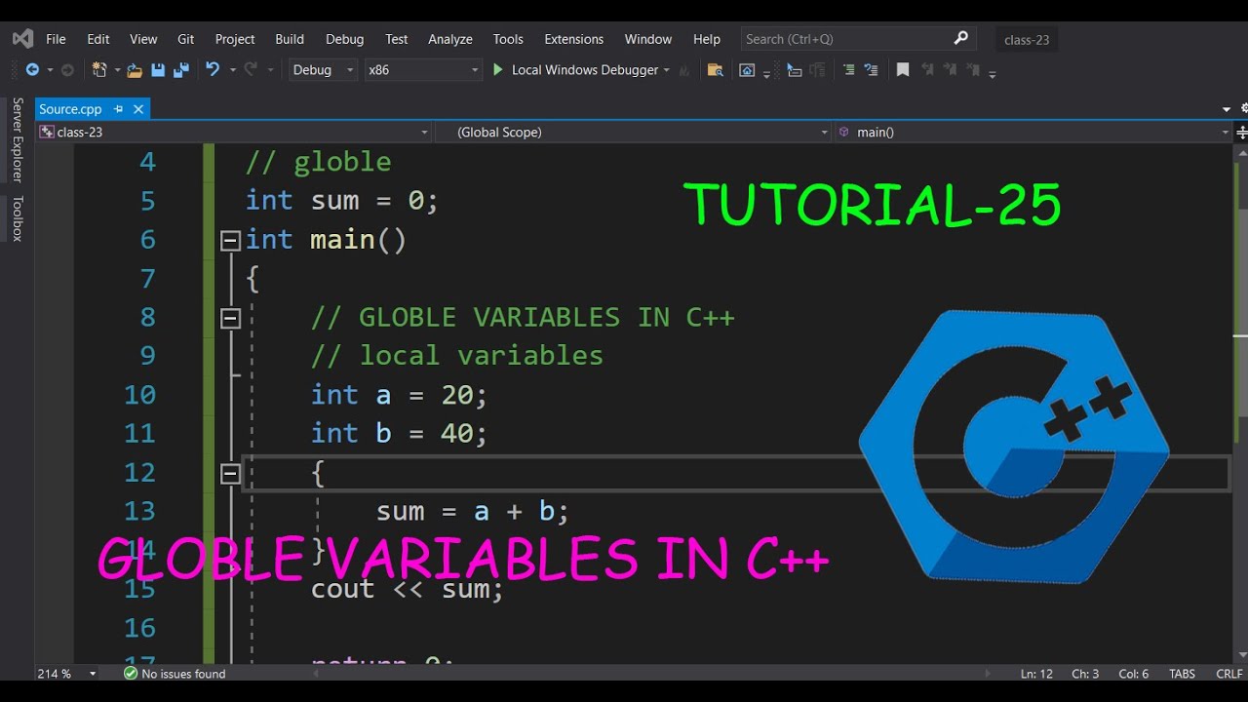This screenshot has height=702, width=1248.
Task: Click the class-23 title label
Action: pyautogui.click(x=1027, y=40)
